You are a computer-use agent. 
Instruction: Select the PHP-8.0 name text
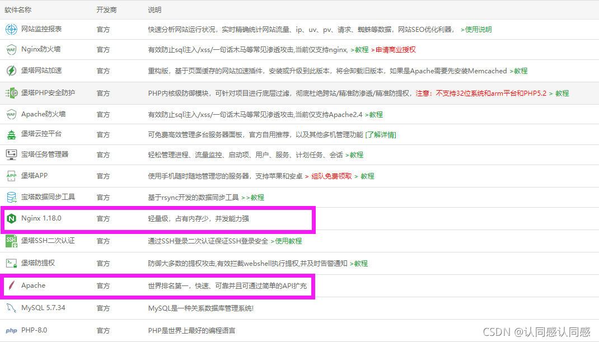click(34, 330)
